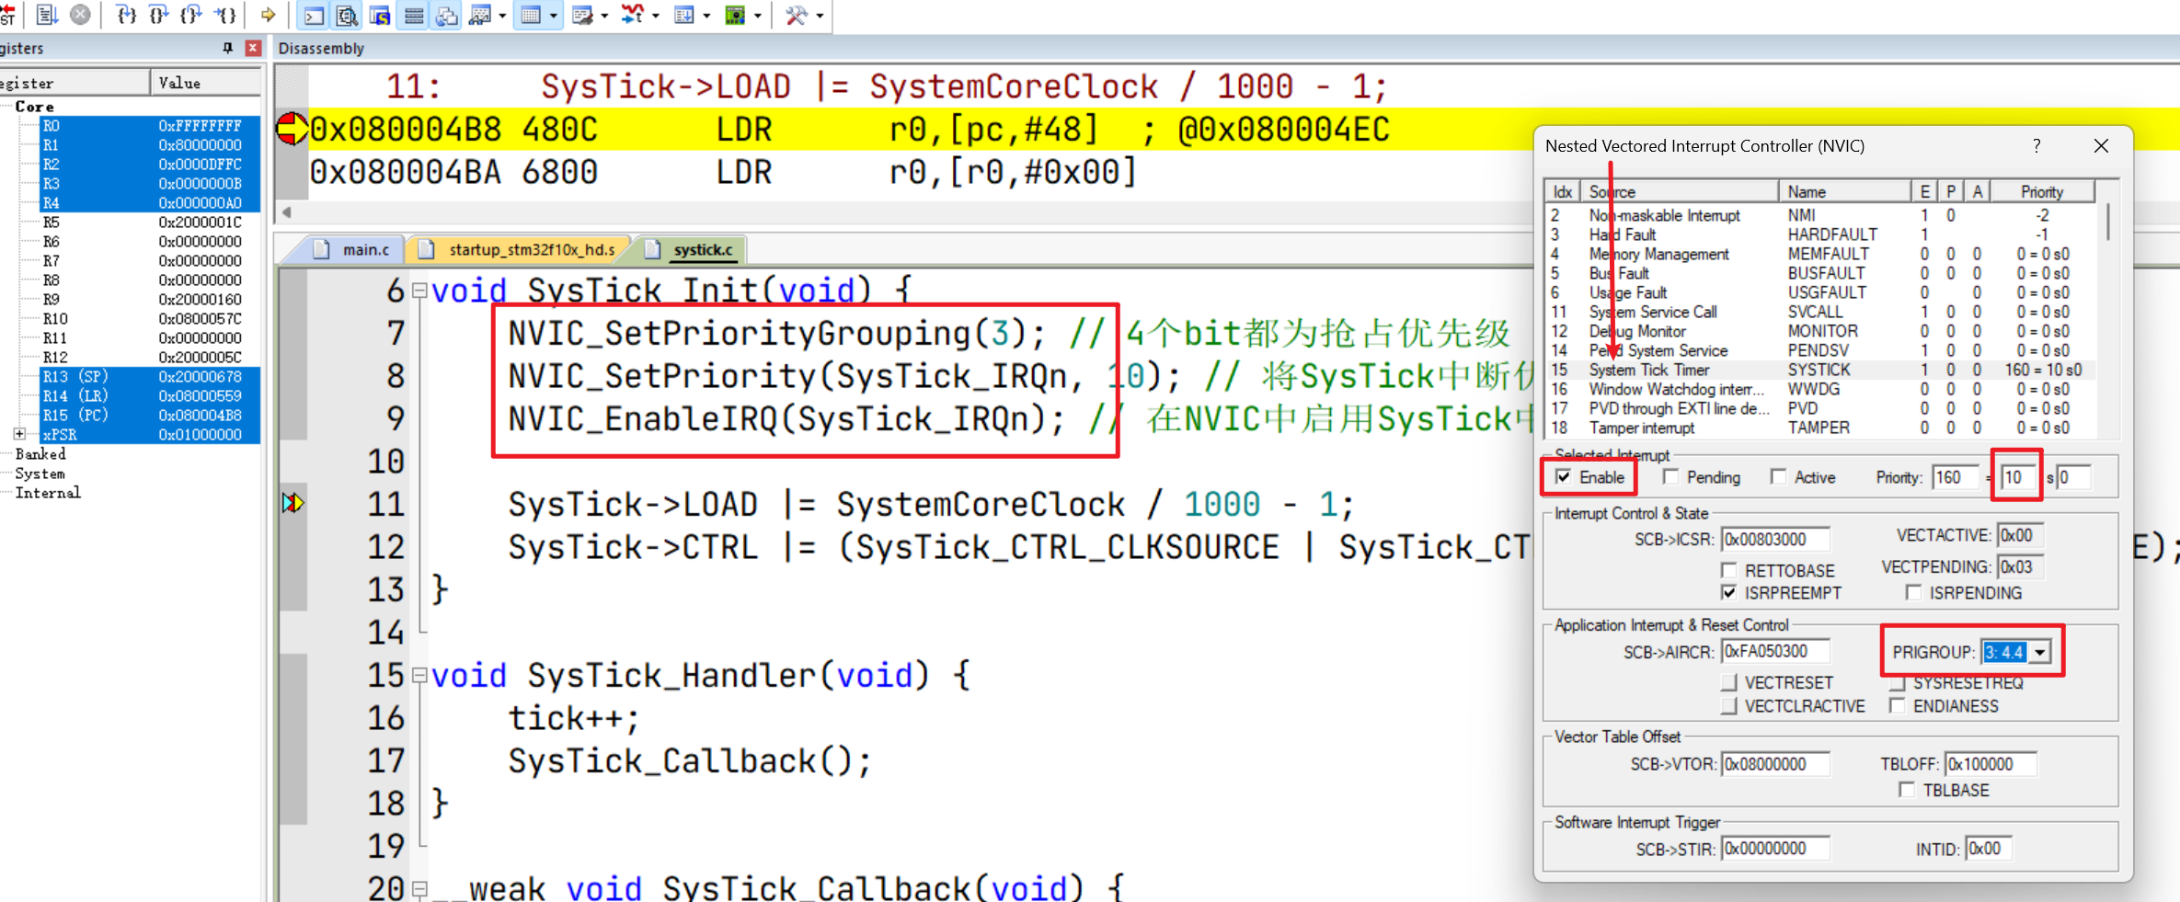Screen dimensions: 2180x902
Task: Select the Banked registers group
Action: click(x=40, y=454)
